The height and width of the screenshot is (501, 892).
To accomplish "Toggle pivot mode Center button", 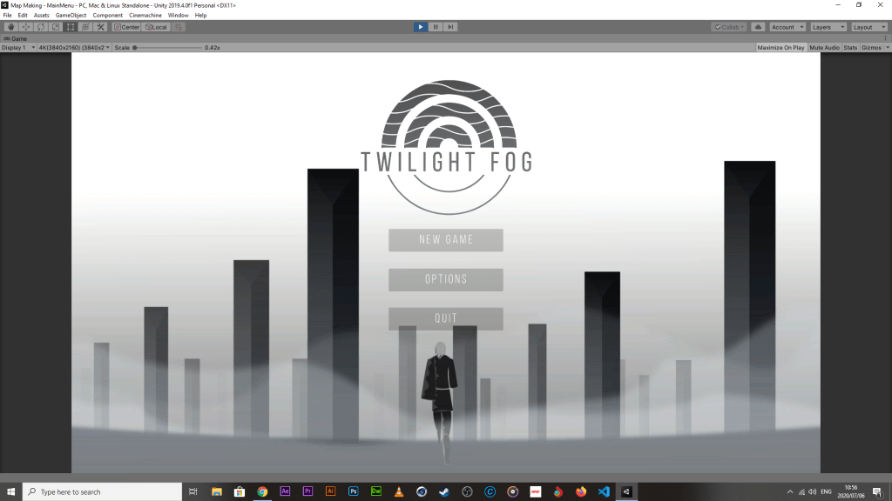I will (126, 27).
